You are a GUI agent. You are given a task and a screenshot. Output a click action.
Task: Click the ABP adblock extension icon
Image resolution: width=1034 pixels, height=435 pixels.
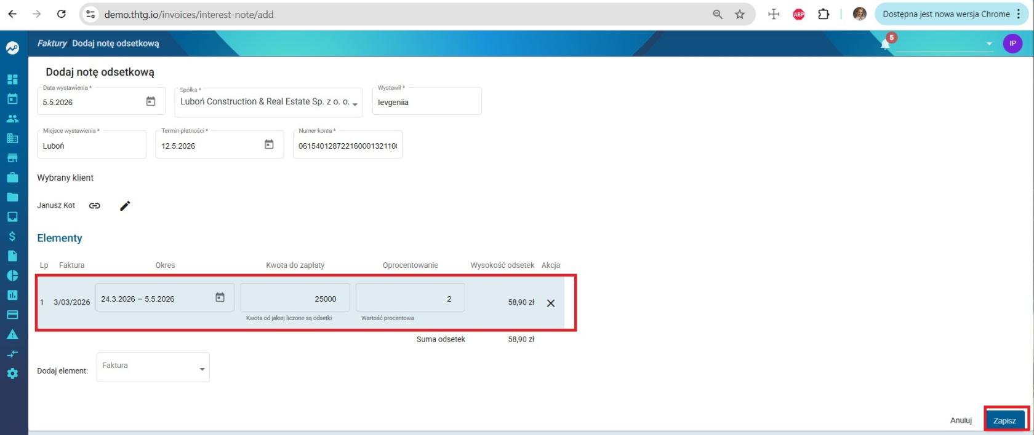799,14
